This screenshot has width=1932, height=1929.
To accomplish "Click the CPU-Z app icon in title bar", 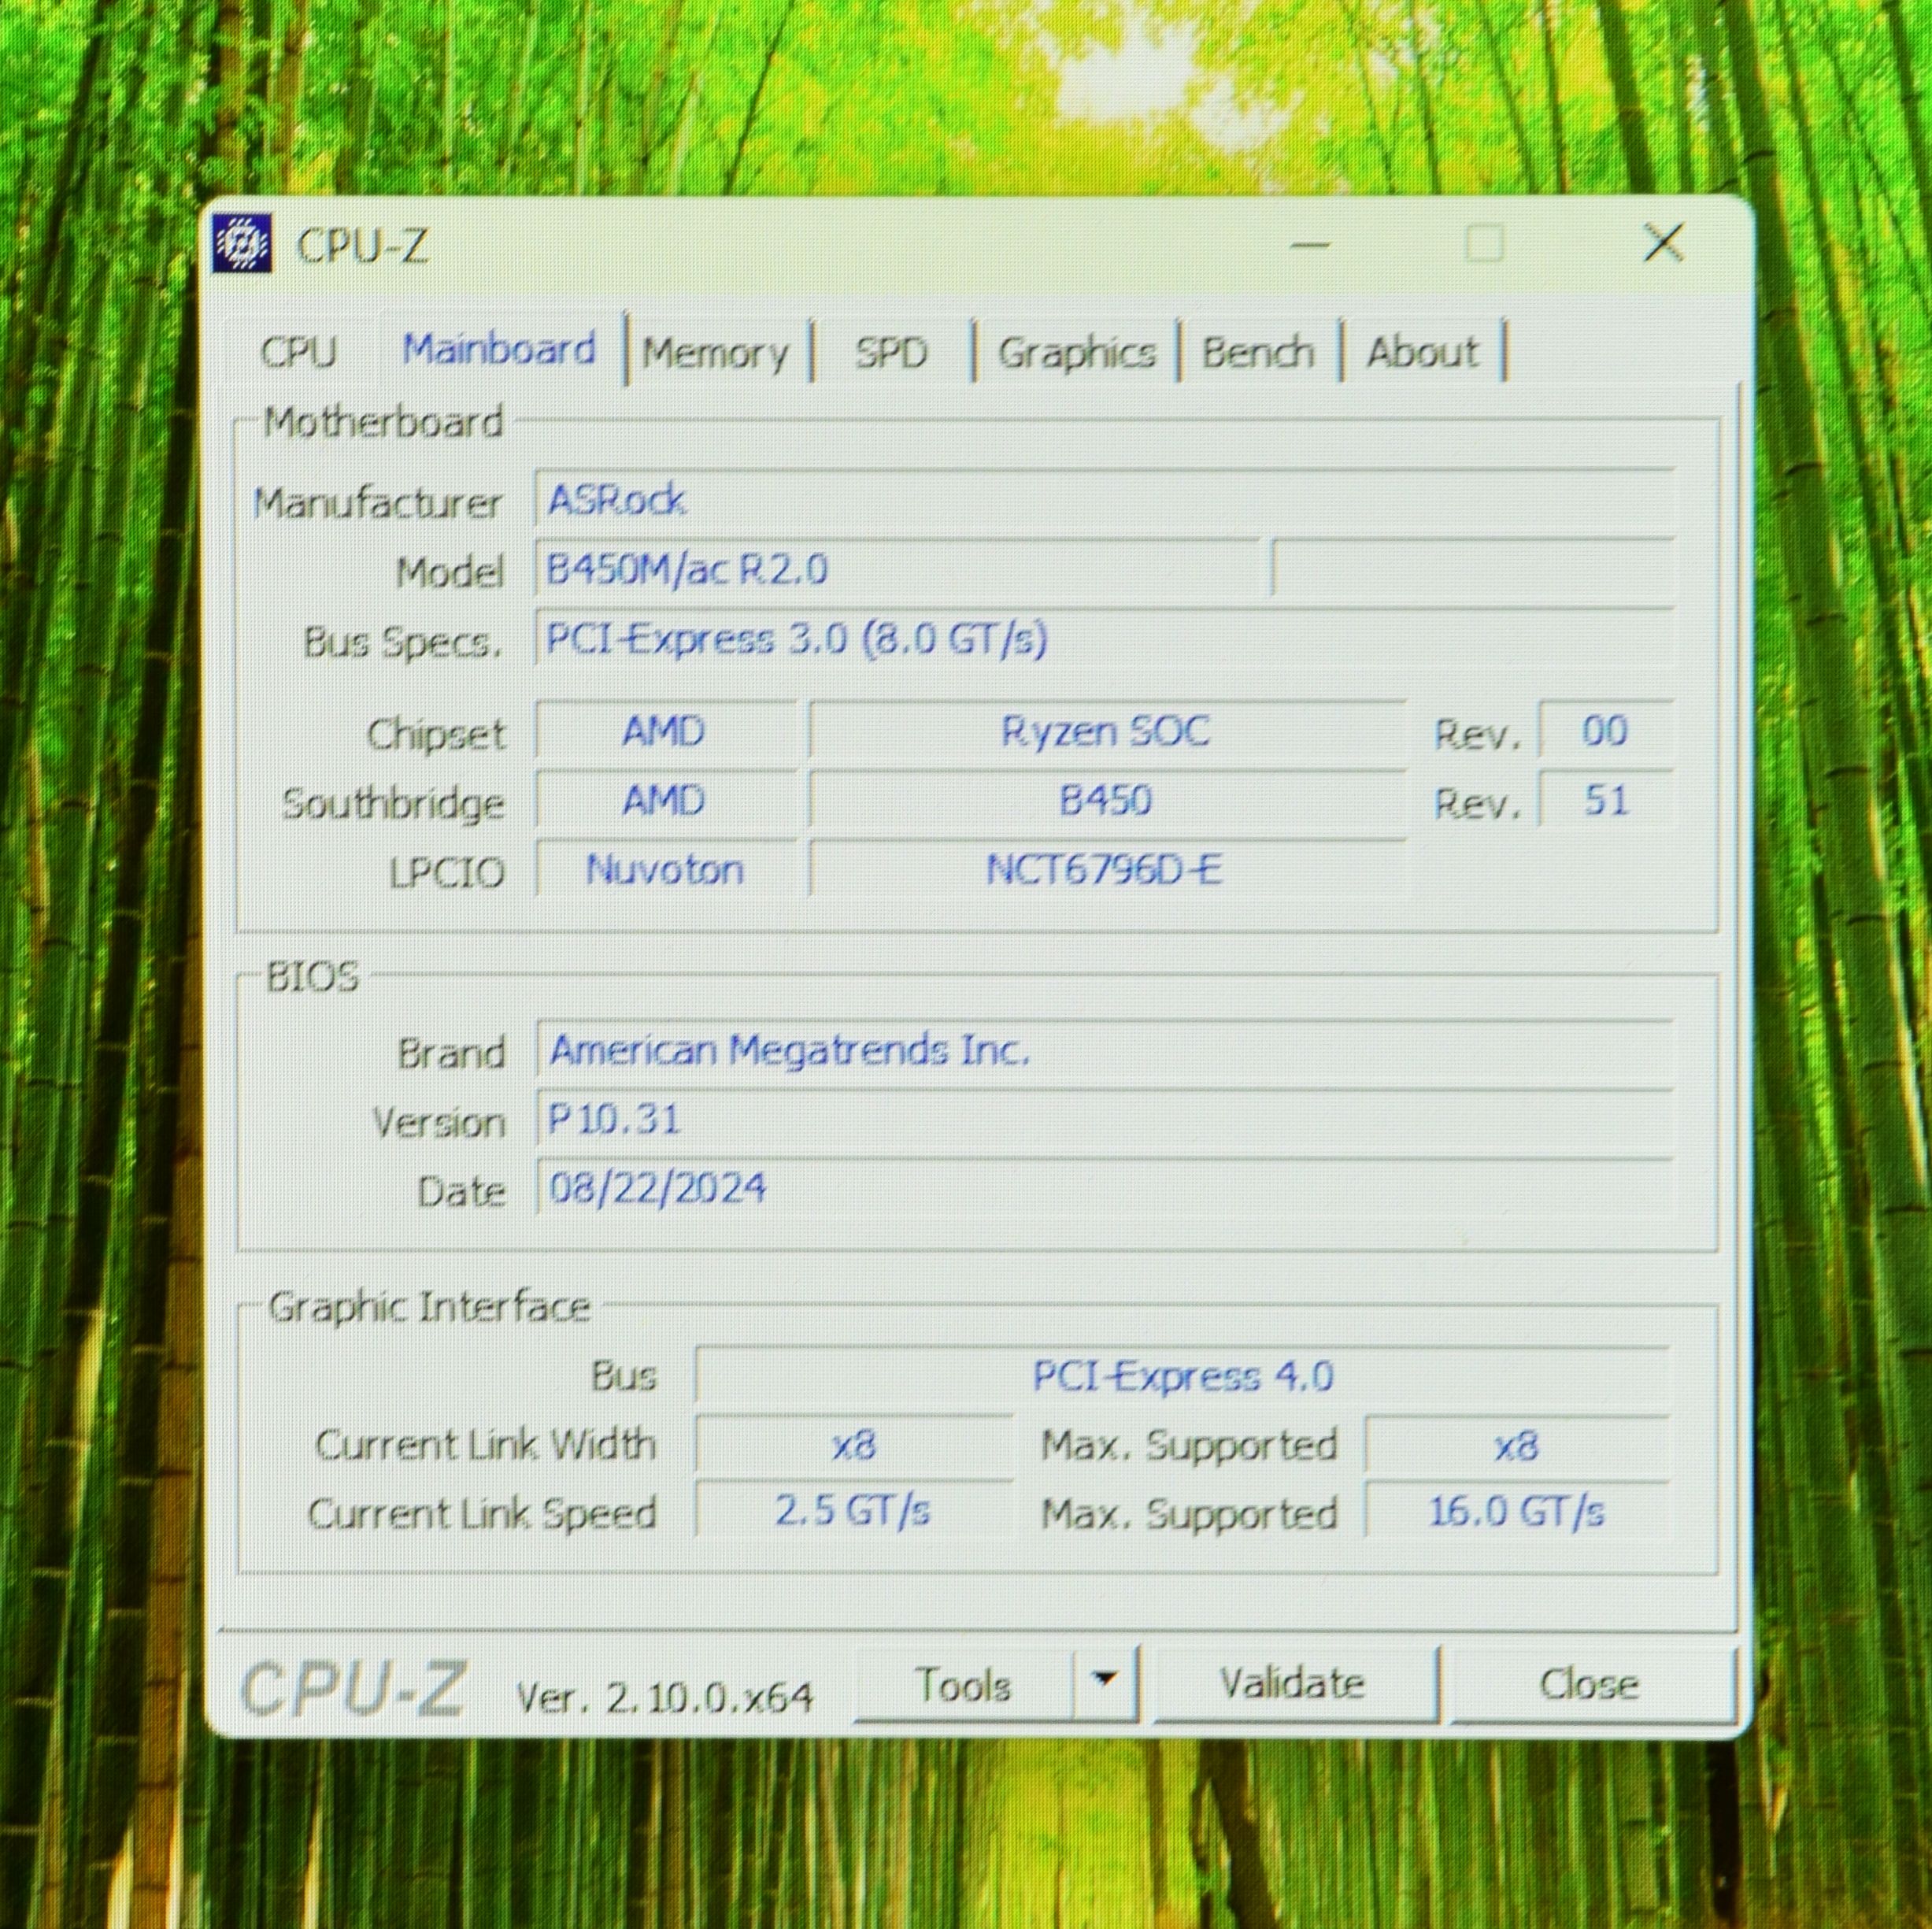I will [242, 244].
